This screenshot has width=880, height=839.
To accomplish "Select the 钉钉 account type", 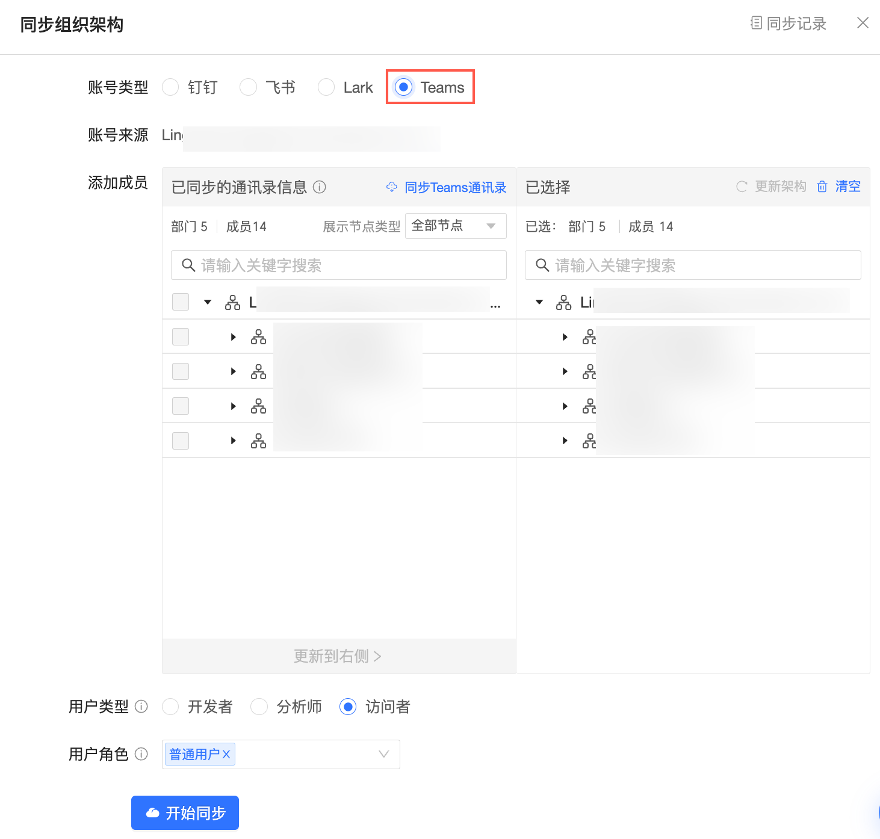I will [x=171, y=87].
